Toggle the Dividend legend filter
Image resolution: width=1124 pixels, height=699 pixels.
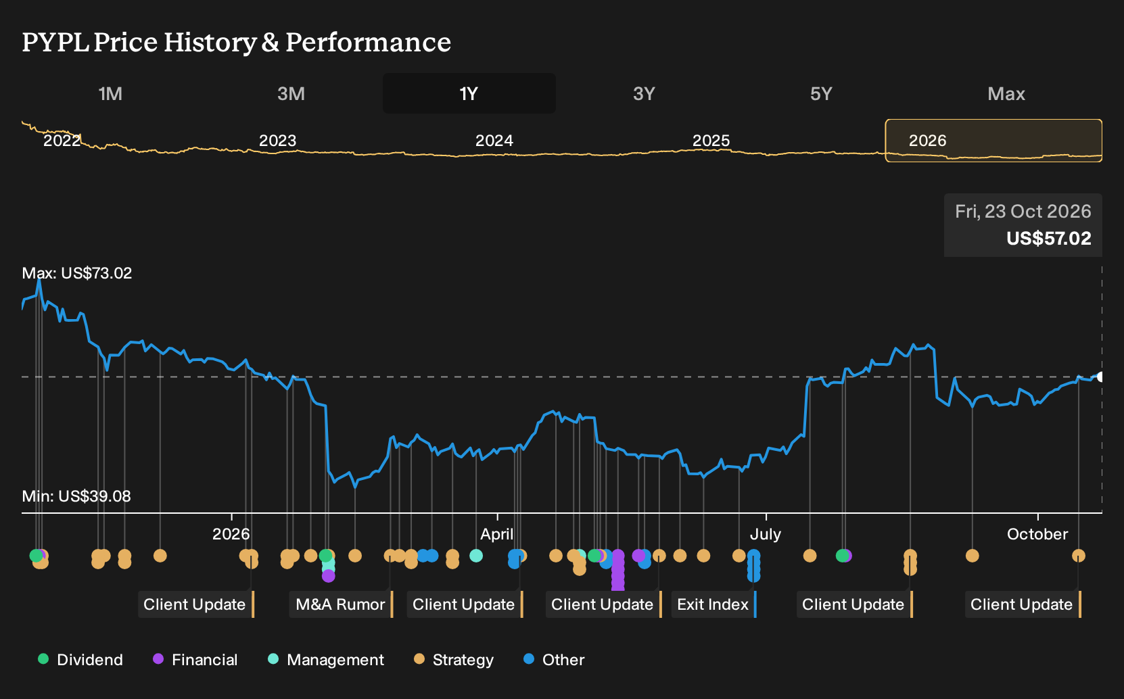click(80, 660)
